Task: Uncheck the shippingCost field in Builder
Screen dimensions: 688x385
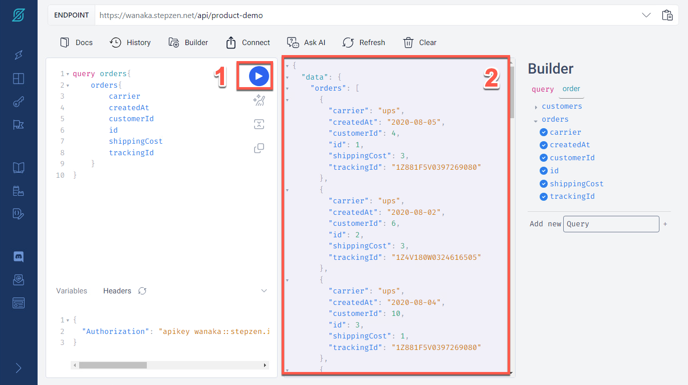Action: [543, 184]
